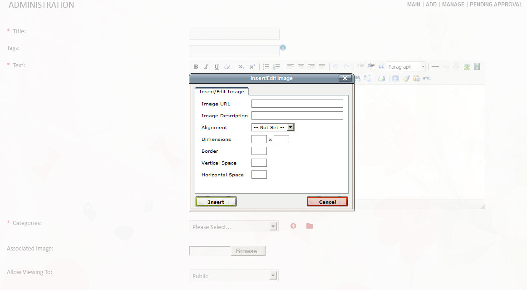
Task: Focus the Image Description field
Action: pyautogui.click(x=297, y=115)
